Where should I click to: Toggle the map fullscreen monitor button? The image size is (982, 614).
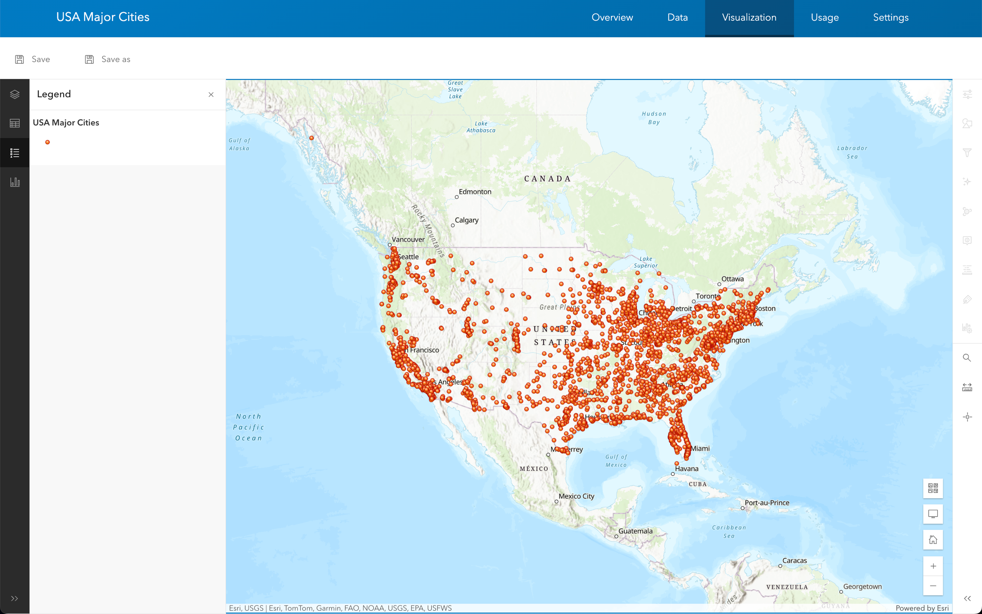pyautogui.click(x=933, y=514)
